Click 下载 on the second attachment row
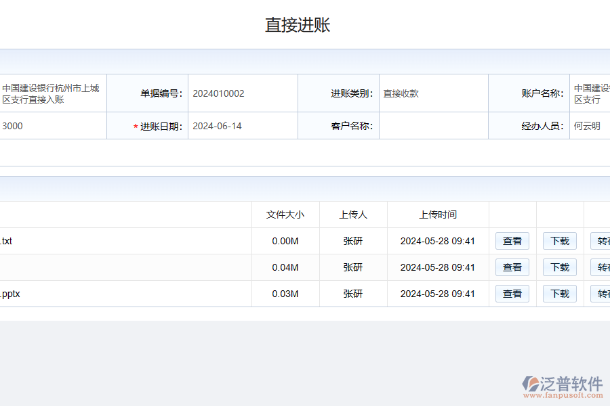This screenshot has height=406, width=610. click(559, 267)
